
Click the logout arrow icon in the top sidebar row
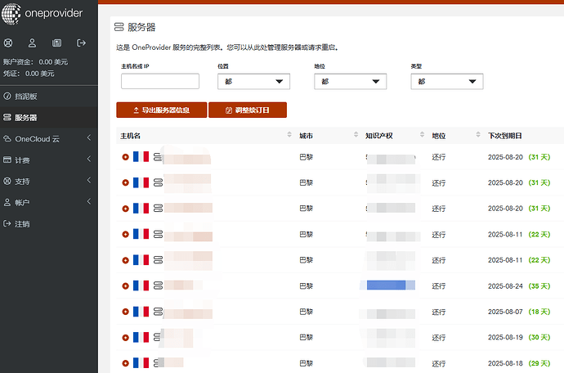pos(81,43)
